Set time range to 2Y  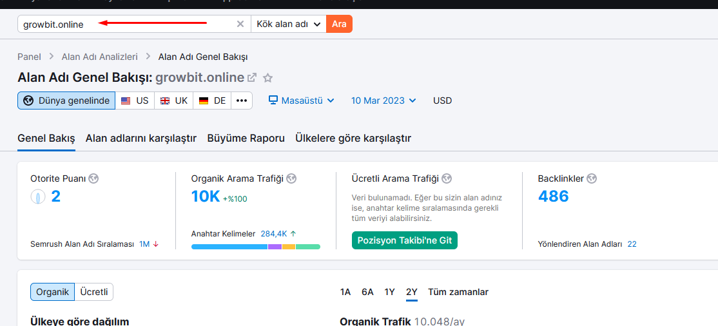click(x=412, y=292)
